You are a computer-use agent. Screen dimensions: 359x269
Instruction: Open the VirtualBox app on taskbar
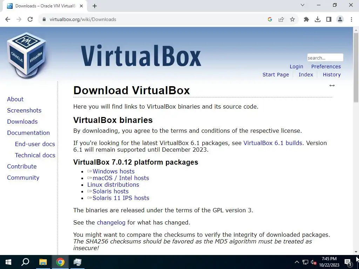coord(77,262)
